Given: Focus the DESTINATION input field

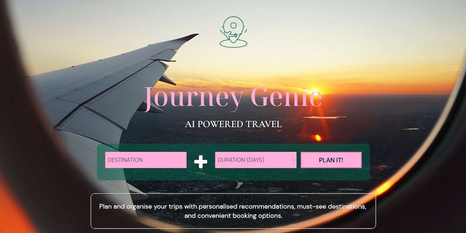Looking at the screenshot, I should click(x=146, y=160).
